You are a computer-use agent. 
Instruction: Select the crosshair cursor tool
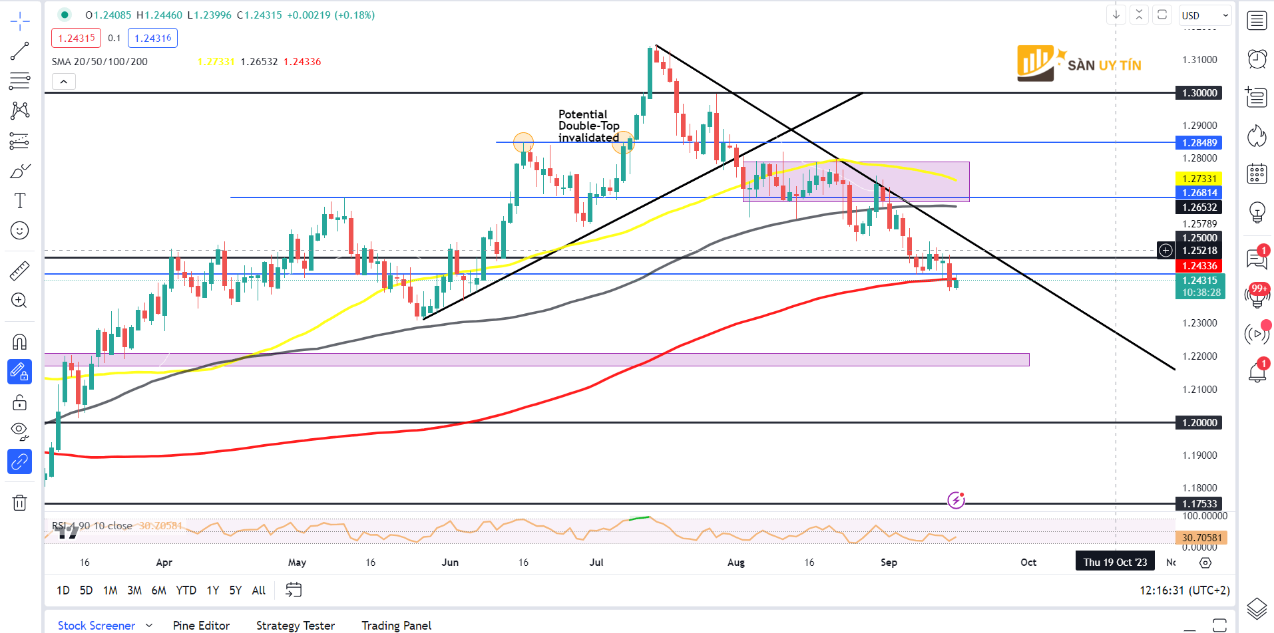tap(20, 21)
